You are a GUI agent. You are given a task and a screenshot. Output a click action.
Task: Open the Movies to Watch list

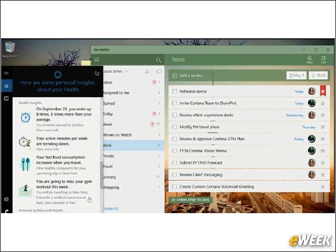tap(133, 135)
